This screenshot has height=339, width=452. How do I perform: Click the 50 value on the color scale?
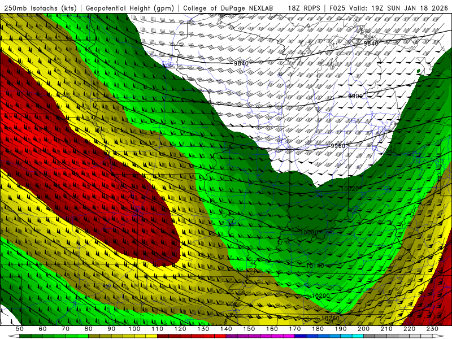coord(20,329)
